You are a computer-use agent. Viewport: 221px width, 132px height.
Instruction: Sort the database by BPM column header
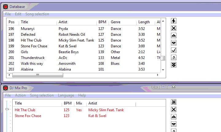[102, 22]
